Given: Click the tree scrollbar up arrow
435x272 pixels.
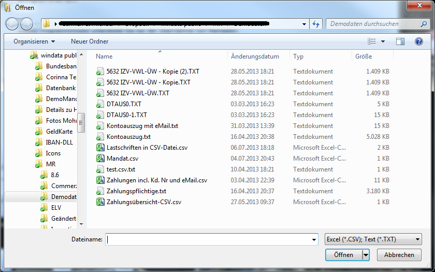Looking at the screenshot, I should [x=81, y=55].
